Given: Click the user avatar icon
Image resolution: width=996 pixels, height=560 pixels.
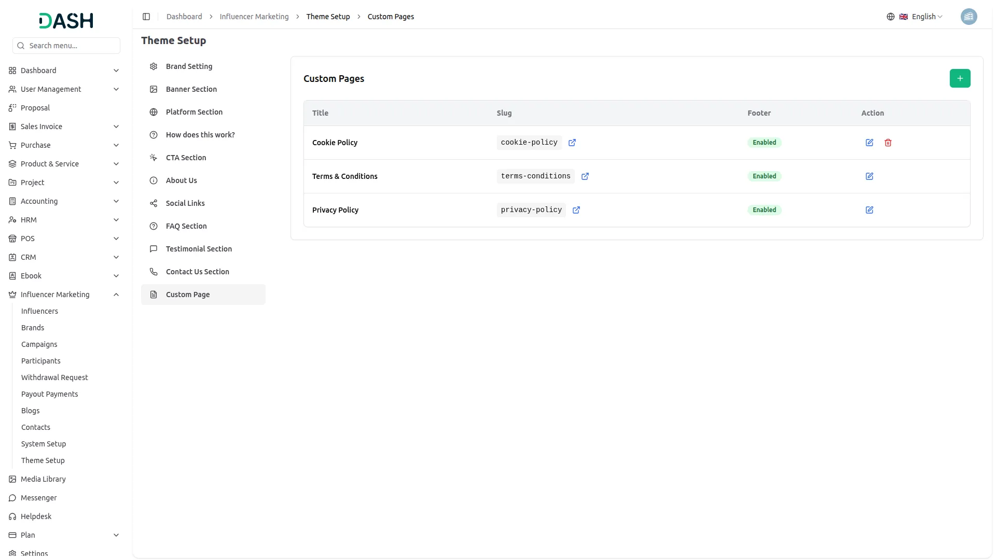Looking at the screenshot, I should 969,17.
